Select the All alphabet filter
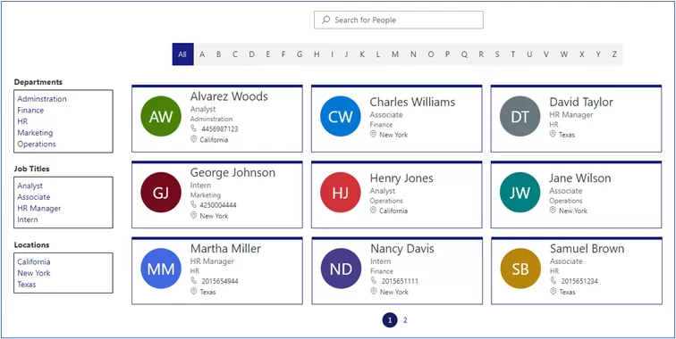The width and height of the screenshot is (676, 339). [182, 54]
